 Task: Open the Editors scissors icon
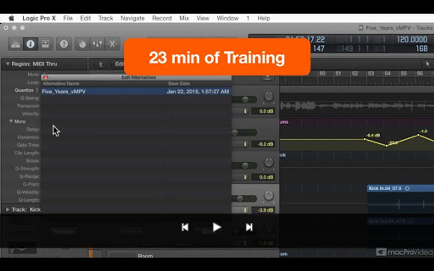pos(112,44)
